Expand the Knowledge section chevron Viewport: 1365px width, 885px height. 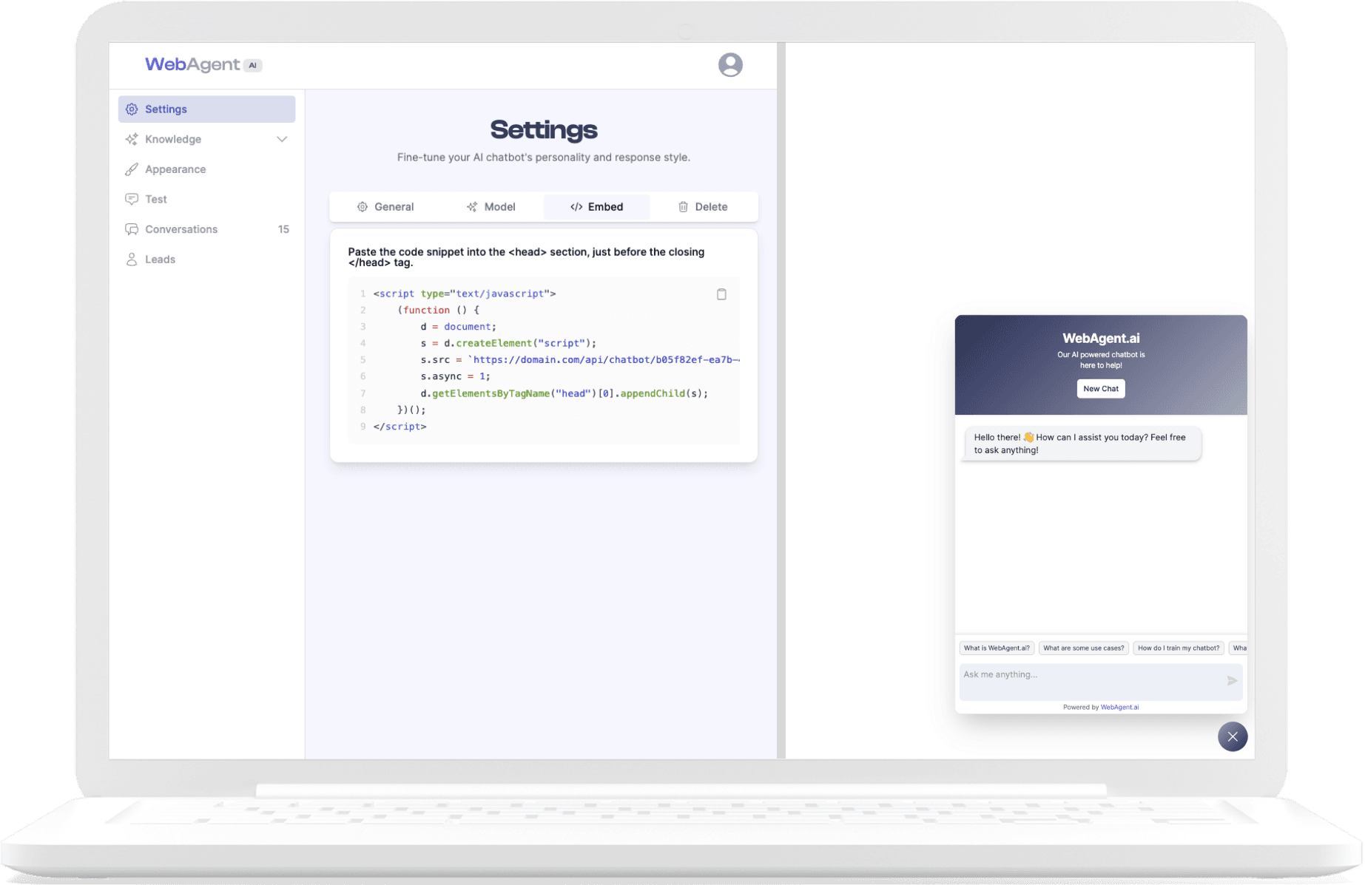(x=281, y=139)
